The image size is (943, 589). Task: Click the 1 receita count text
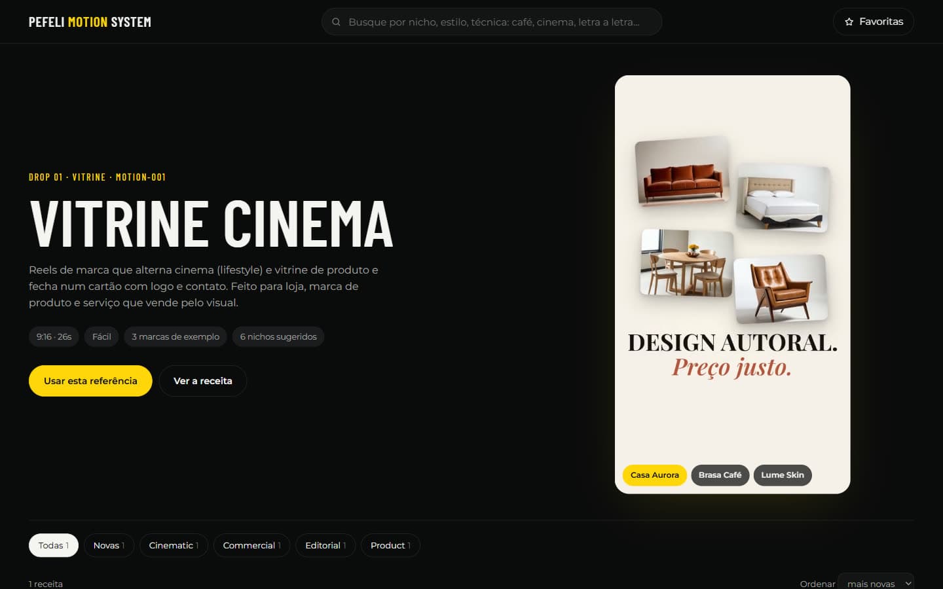click(46, 584)
